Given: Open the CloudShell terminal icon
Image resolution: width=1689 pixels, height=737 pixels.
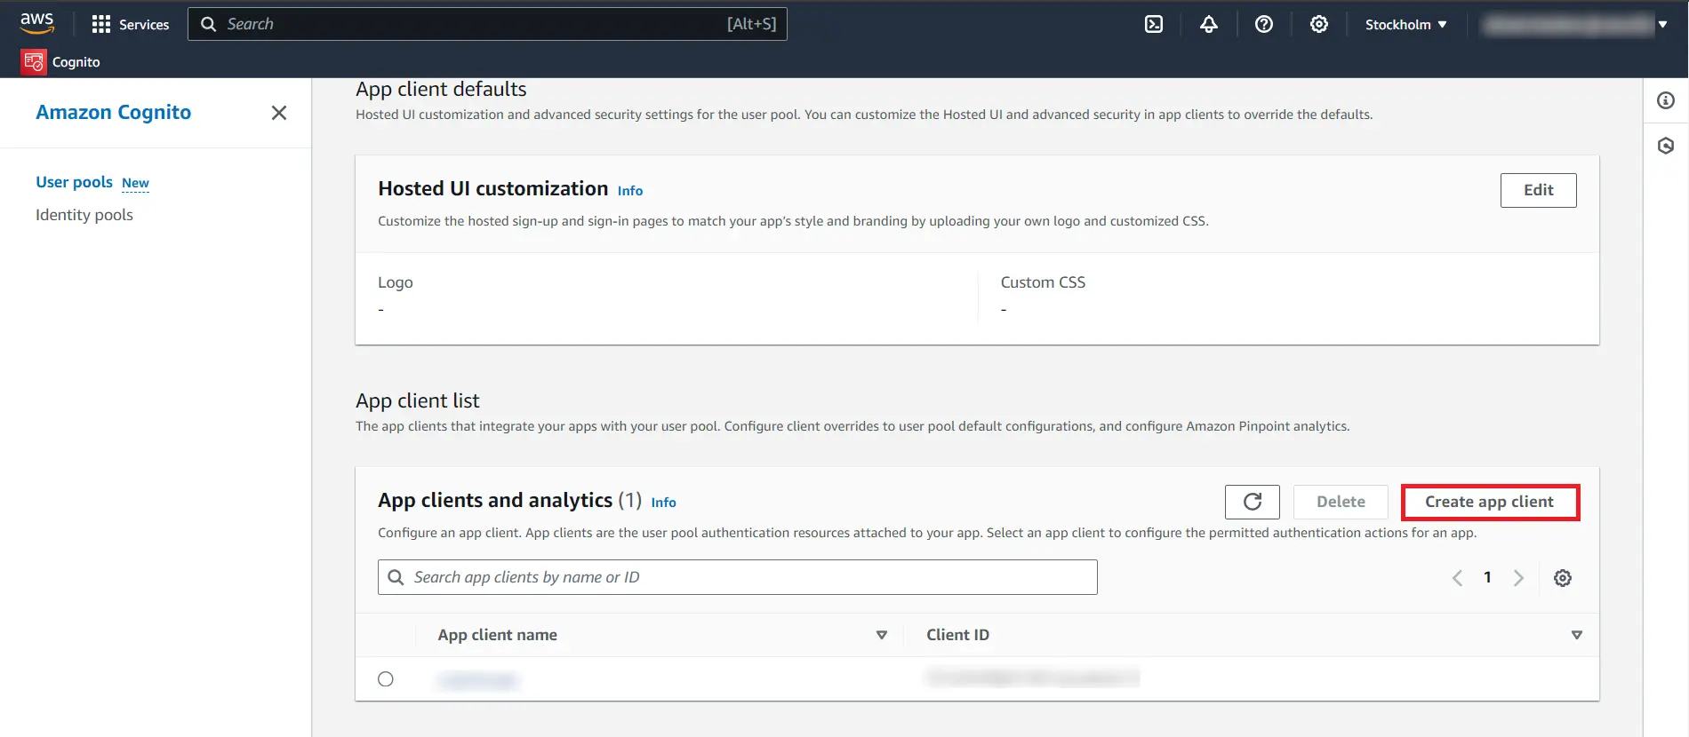Looking at the screenshot, I should (1154, 24).
